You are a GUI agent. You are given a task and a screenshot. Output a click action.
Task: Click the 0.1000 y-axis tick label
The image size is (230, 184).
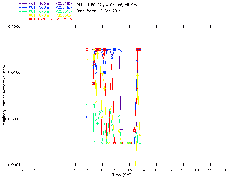(x=14, y=26)
